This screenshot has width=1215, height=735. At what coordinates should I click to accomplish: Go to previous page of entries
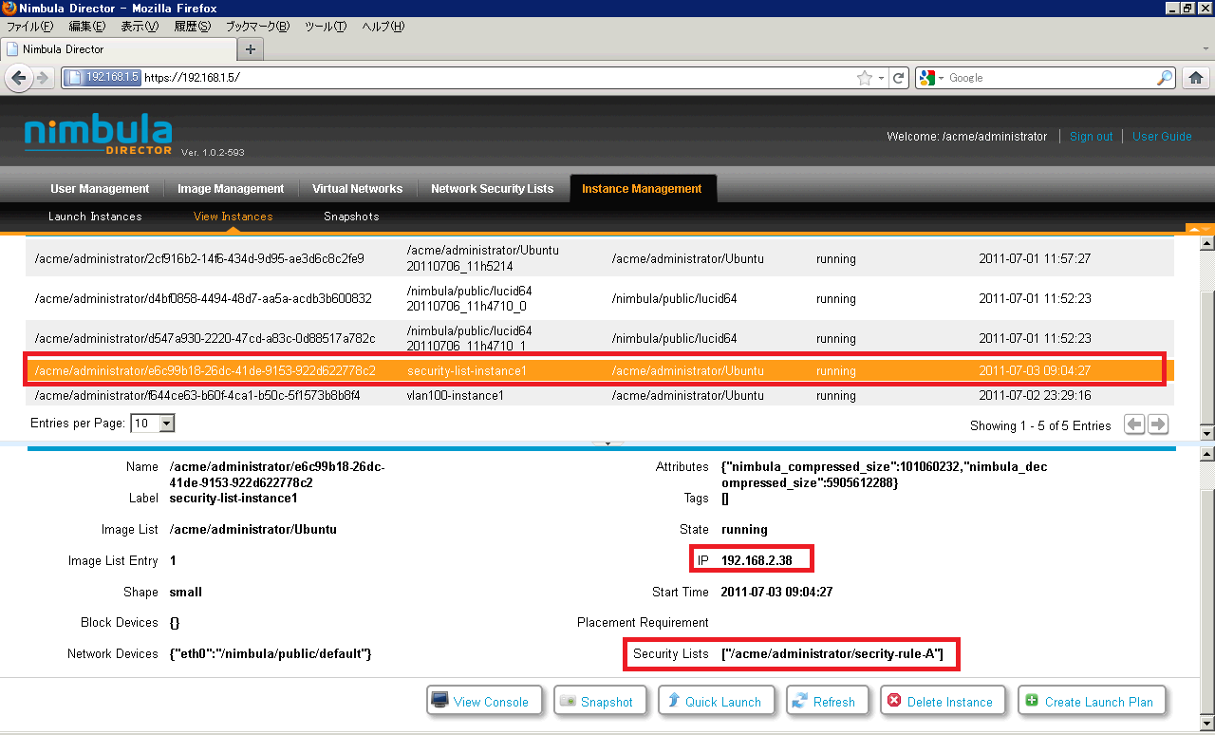tap(1134, 425)
